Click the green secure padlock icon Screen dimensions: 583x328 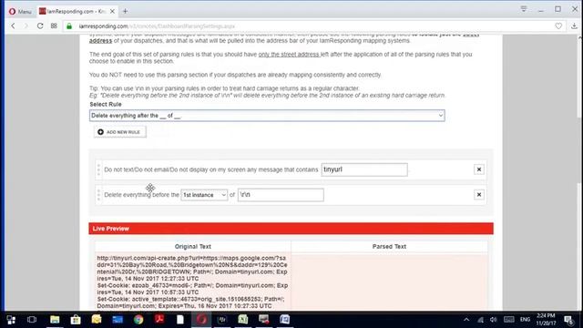(x=69, y=26)
